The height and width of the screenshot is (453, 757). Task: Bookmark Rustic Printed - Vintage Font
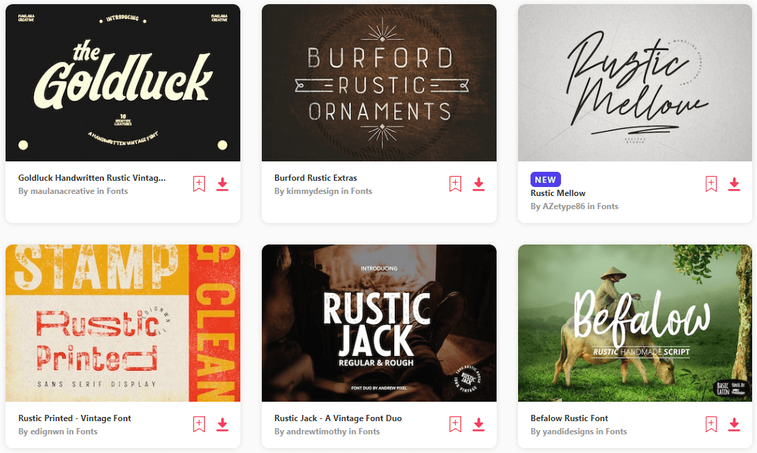click(199, 424)
